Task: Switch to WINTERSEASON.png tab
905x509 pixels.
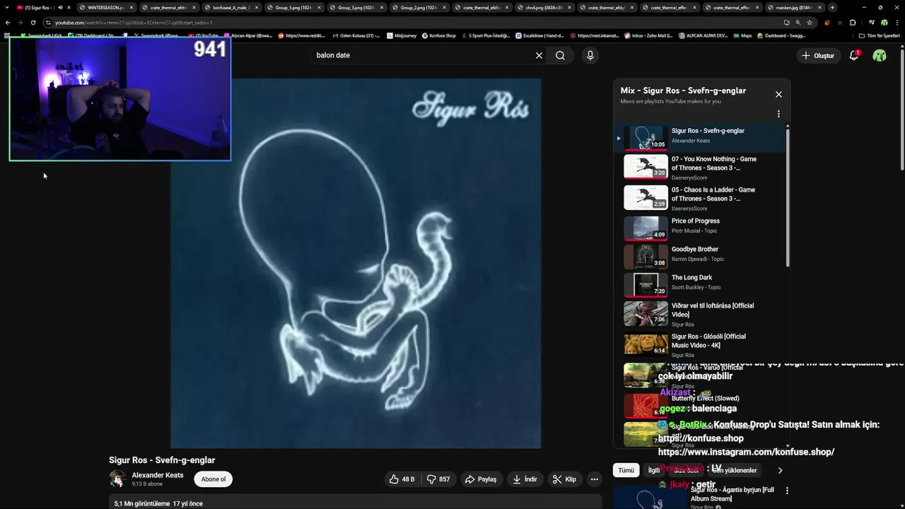Action: (105, 7)
